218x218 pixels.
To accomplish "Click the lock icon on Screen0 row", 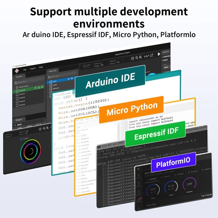I will coord(39,87).
